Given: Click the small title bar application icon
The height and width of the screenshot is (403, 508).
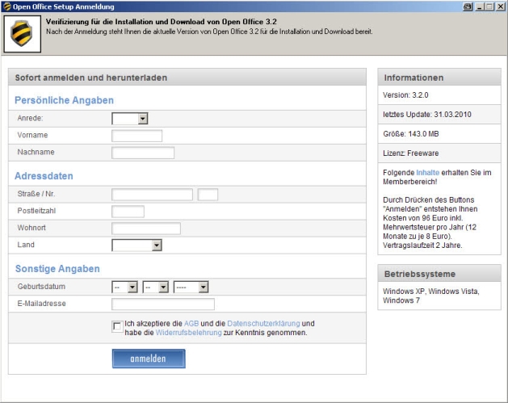Looking at the screenshot, I should 6,6.
